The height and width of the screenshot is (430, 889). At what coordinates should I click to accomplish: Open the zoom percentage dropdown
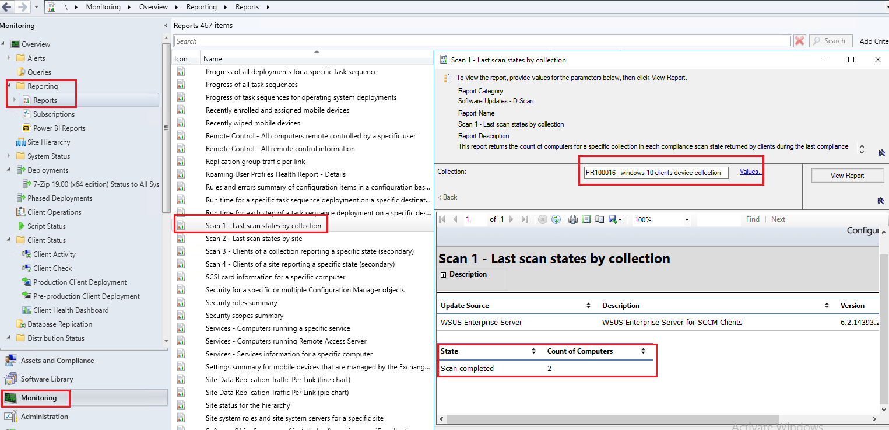[686, 219]
